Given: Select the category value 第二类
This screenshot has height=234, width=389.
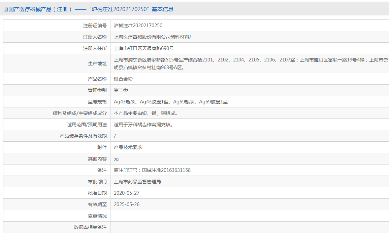Looking at the screenshot, I should pos(121,90).
